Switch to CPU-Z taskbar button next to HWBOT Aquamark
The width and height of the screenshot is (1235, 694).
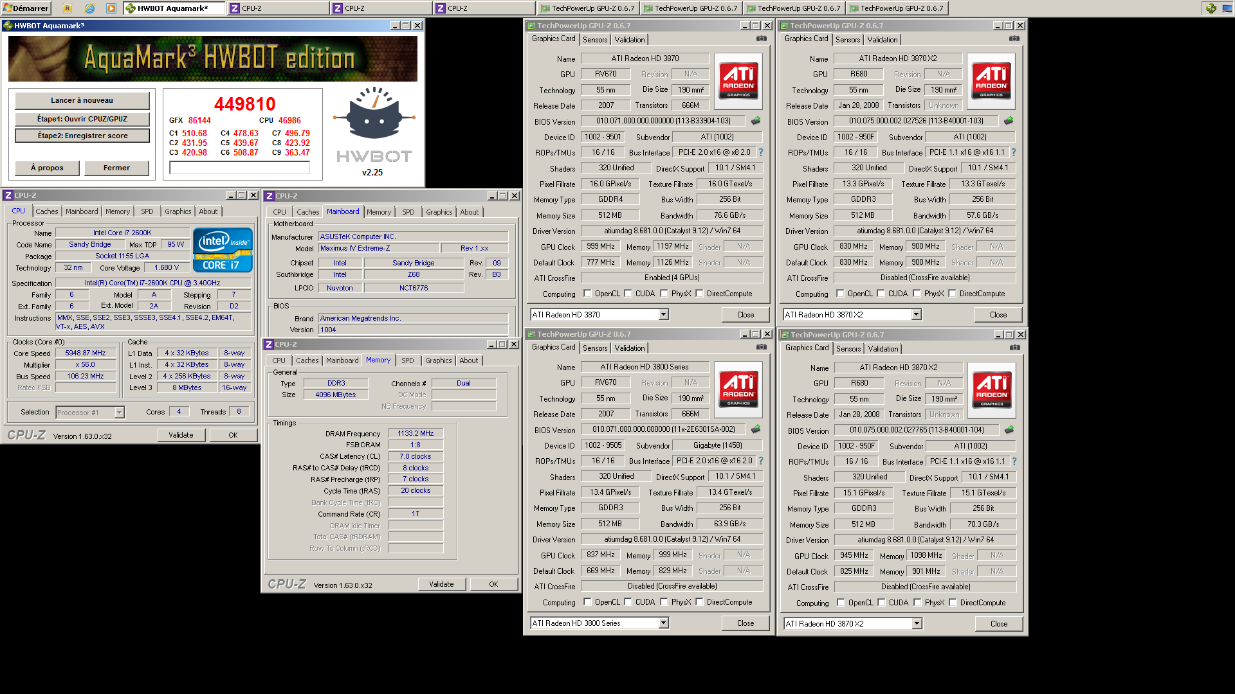[x=277, y=8]
